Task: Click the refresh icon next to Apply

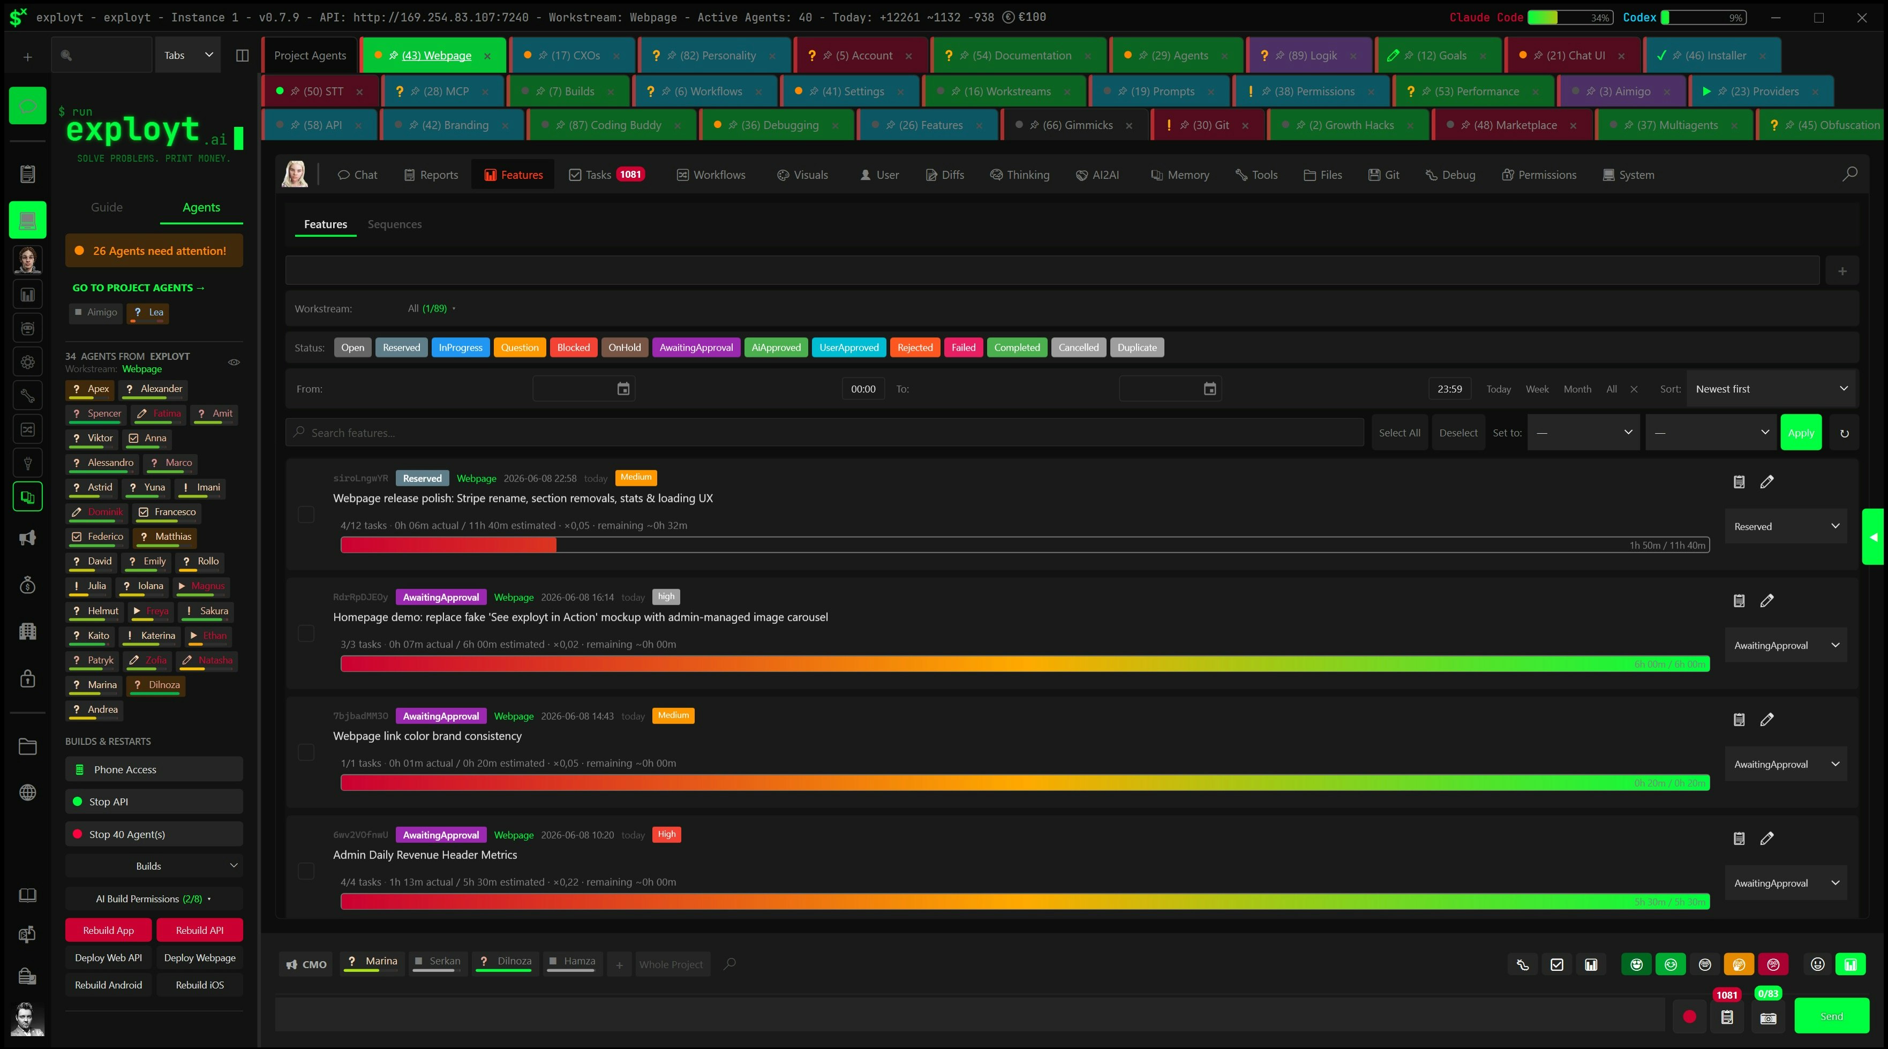Action: (1844, 433)
